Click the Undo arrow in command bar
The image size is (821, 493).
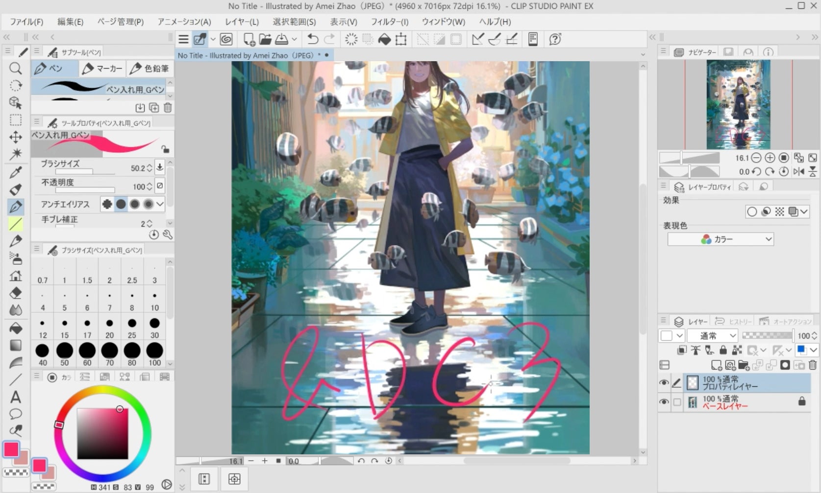(313, 39)
